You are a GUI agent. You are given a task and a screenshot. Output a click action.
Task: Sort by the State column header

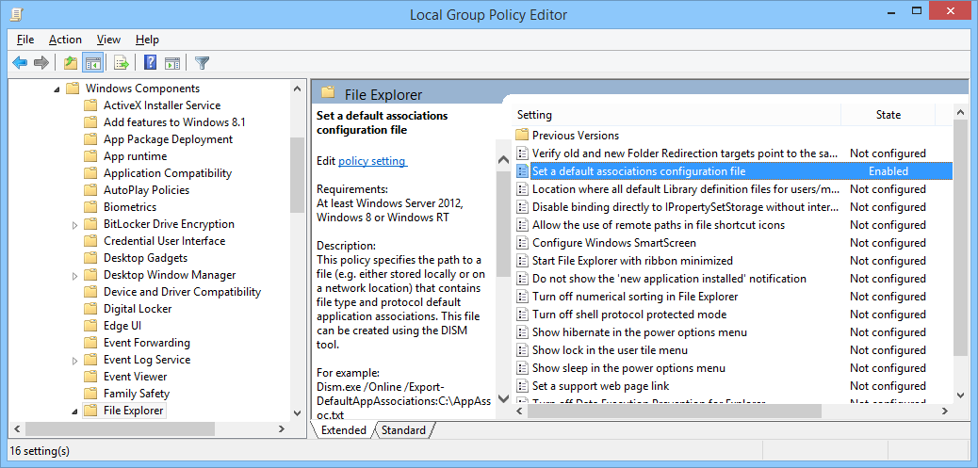(888, 115)
